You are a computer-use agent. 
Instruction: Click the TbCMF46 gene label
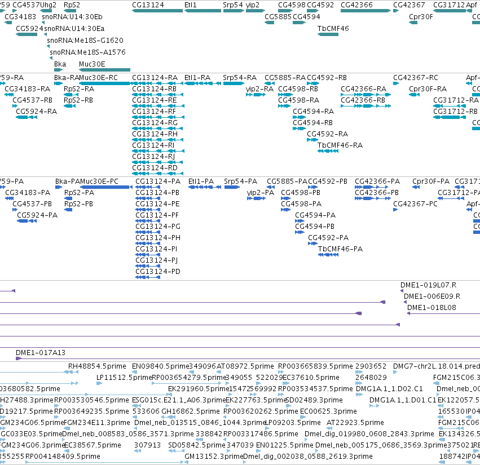click(333, 29)
